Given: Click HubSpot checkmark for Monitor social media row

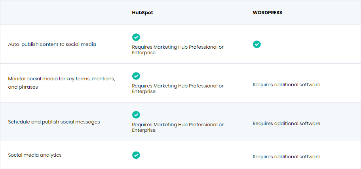Looking at the screenshot, I should point(136,76).
